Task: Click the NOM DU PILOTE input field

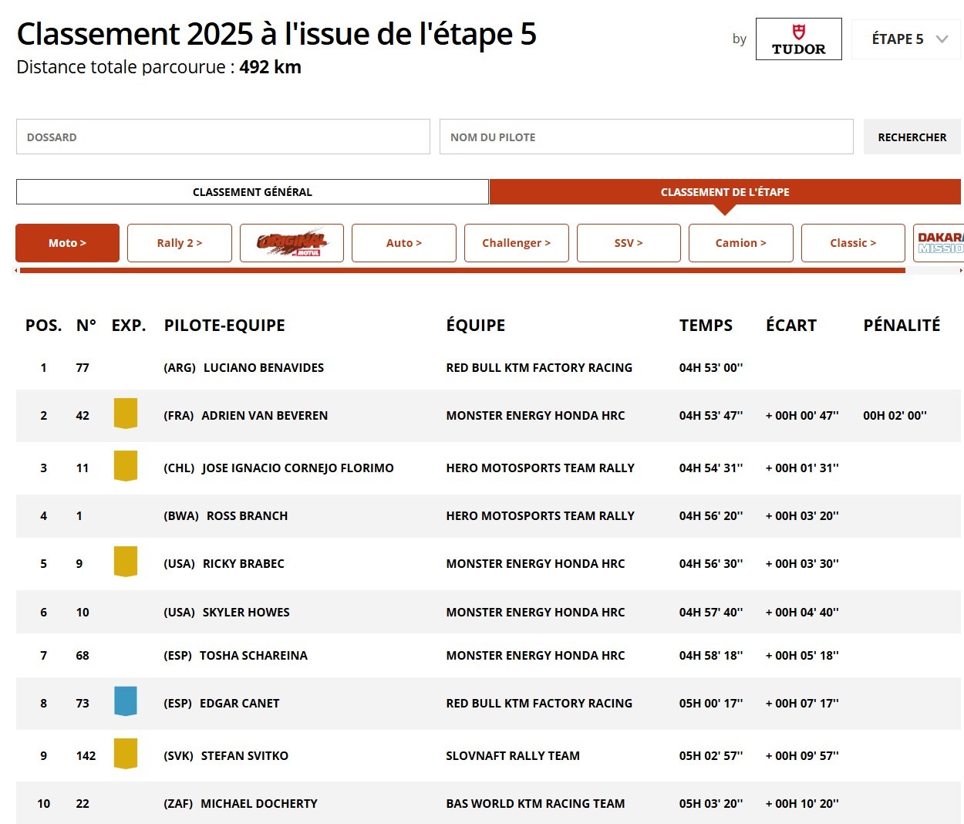Action: coord(646,137)
